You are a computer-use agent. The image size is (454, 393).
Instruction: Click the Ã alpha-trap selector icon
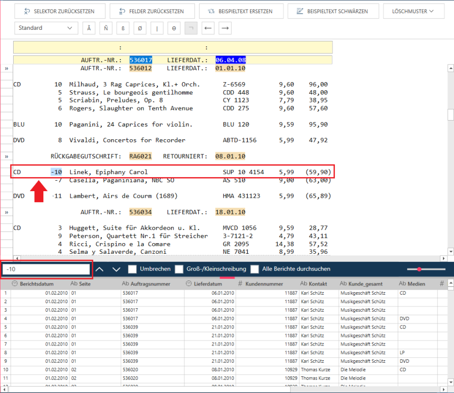coord(89,28)
